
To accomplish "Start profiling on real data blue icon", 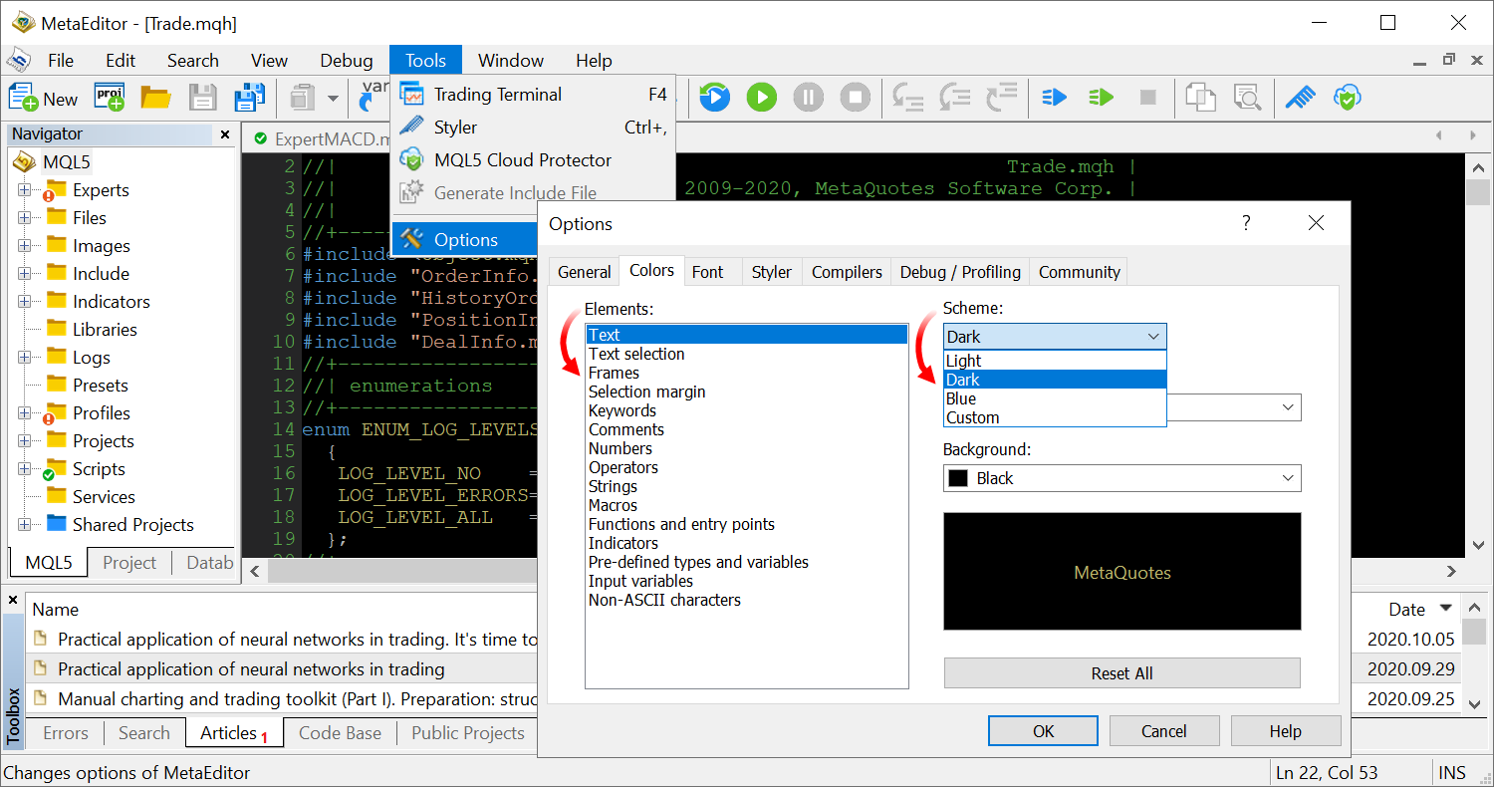I will 1054,98.
